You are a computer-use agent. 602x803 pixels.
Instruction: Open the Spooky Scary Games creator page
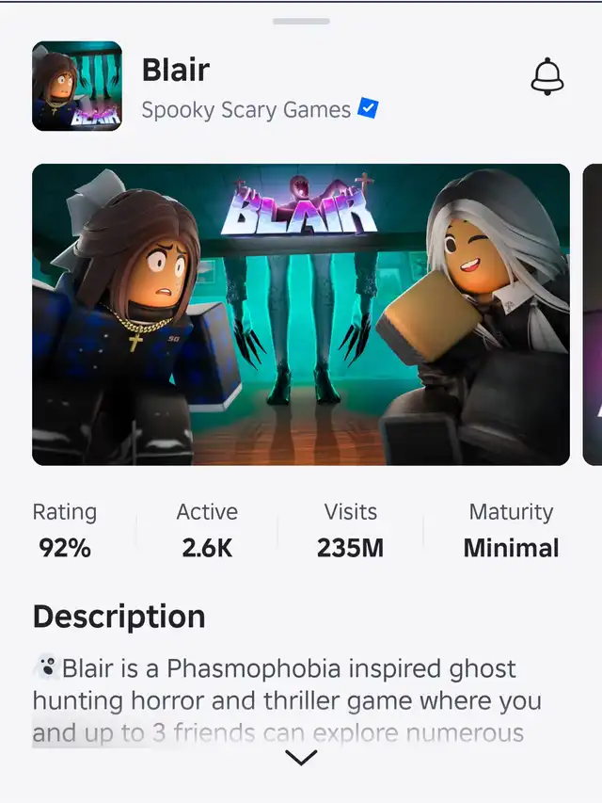[246, 110]
